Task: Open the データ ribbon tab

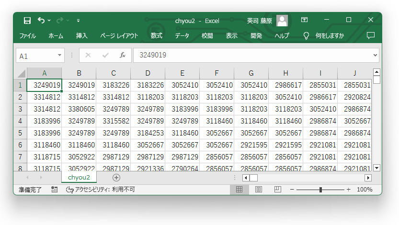Action: click(x=182, y=35)
